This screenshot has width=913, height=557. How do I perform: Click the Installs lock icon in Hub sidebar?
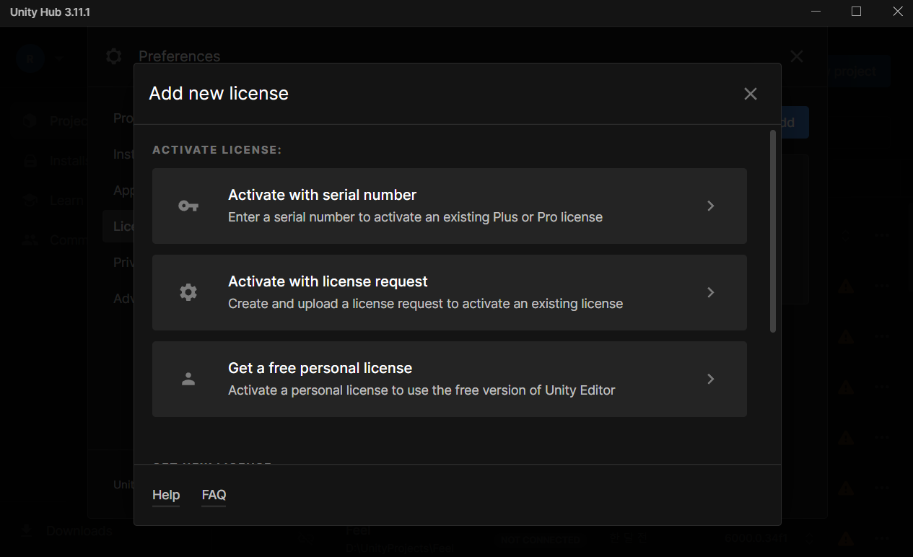[30, 161]
